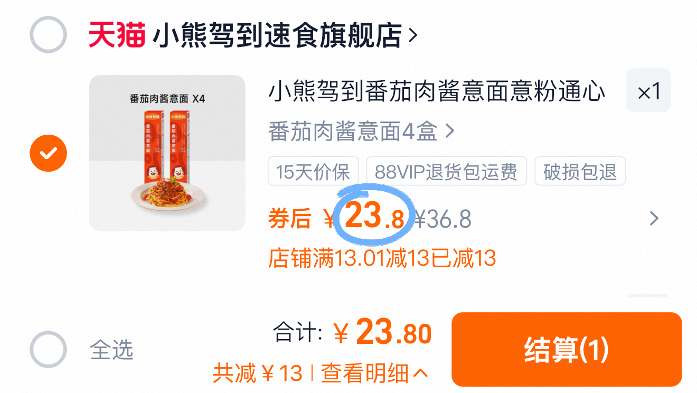Tap the 破损包退 tag
Viewport: 697px width, 393px height.
pyautogui.click(x=580, y=171)
